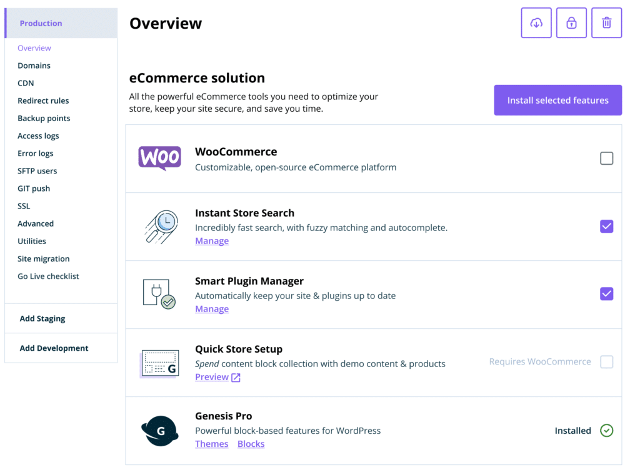This screenshot has width=640, height=470.
Task: Click the Smart Plugin Manager plug icon
Action: (159, 294)
